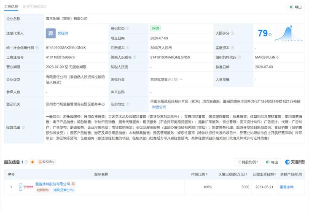The width and height of the screenshot is (309, 211).
Task: Click the help icon next to 纳税人识别号
Action: [x=134, y=57]
